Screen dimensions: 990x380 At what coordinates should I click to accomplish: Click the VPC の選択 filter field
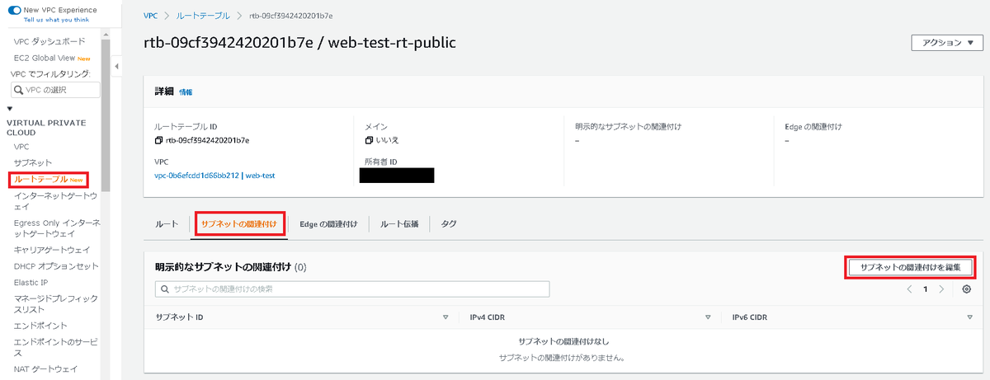(55, 90)
